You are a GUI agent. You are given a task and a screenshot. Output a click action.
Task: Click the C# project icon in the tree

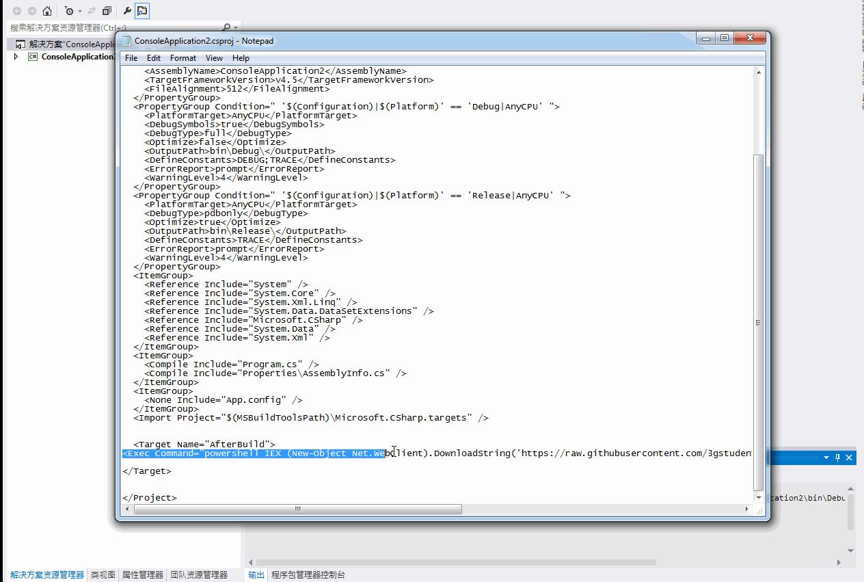(x=32, y=57)
